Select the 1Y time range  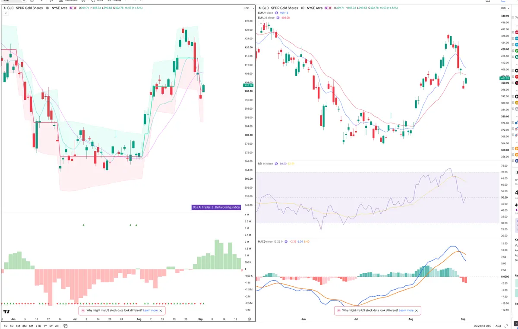tap(45, 326)
